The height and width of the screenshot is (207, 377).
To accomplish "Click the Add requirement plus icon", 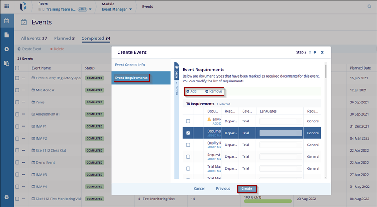I will (x=188, y=91).
